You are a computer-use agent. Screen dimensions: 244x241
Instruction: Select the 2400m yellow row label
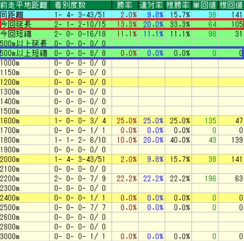click(x=10, y=198)
